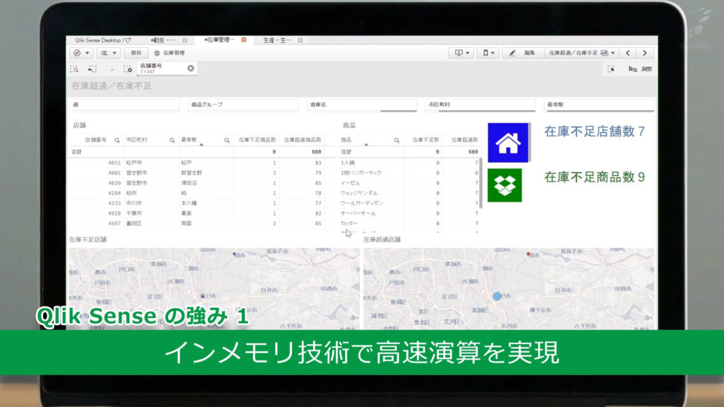The width and height of the screenshot is (724, 407).
Task: Step back in selections
Action: point(93,69)
